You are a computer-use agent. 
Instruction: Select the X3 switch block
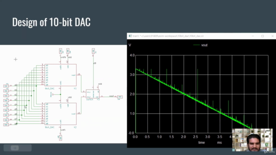(93, 94)
